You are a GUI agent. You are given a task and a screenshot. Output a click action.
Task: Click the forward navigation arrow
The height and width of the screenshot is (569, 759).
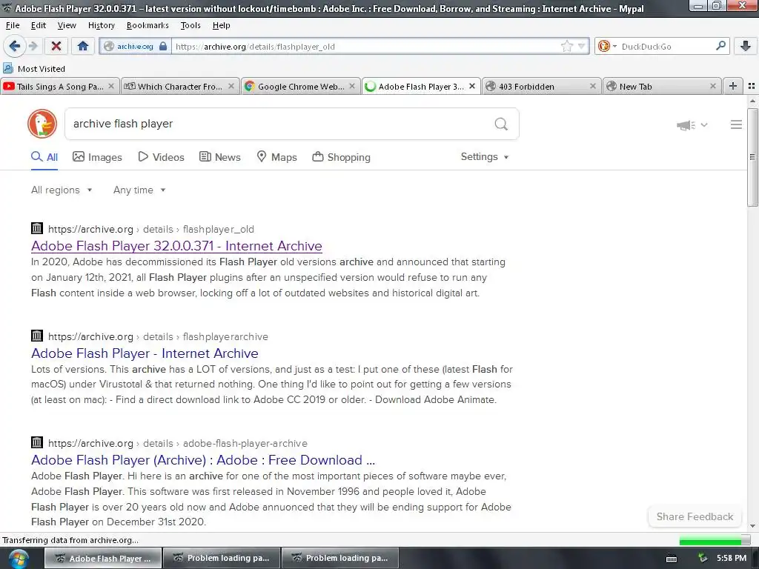point(33,46)
